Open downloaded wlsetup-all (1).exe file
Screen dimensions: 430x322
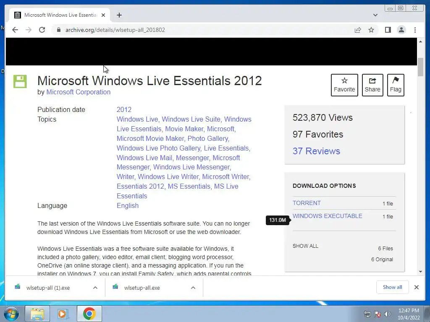click(48, 288)
